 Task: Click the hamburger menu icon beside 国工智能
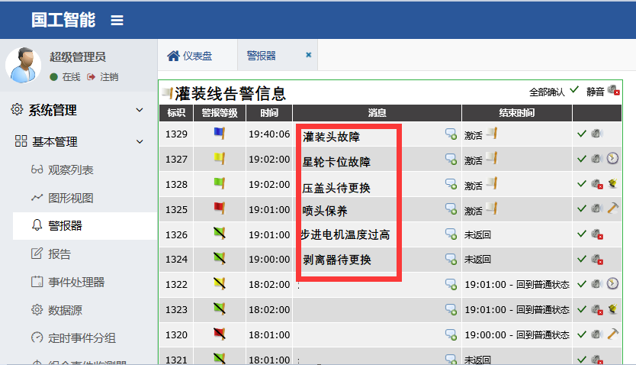point(117,21)
